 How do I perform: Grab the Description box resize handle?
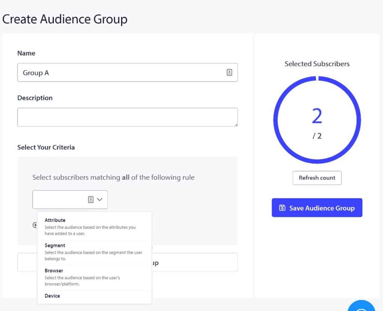coord(236,124)
